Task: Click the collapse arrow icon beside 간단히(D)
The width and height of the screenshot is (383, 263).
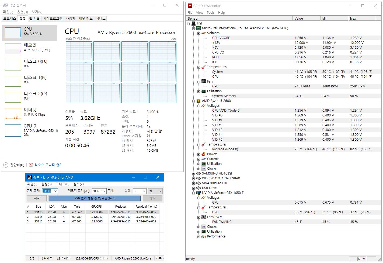Action: tap(6, 165)
